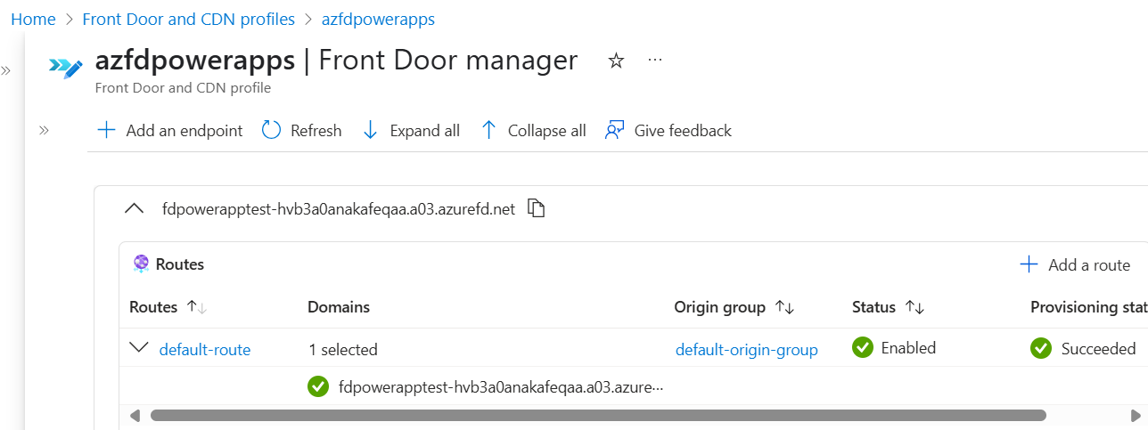Click the Front Door profile icon
The image size is (1148, 430).
(x=65, y=67)
